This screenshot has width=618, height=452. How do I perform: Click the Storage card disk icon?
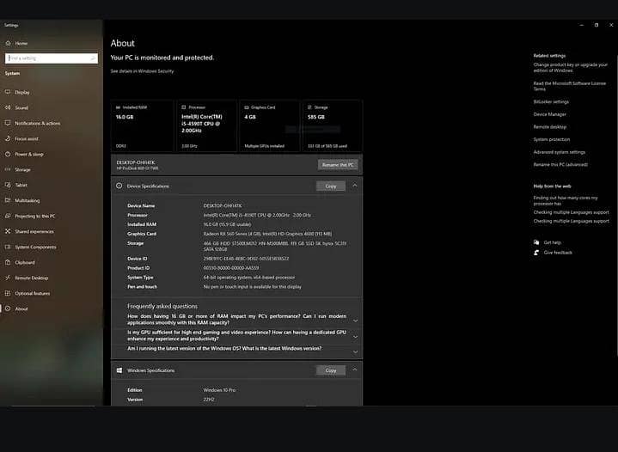[x=309, y=107]
